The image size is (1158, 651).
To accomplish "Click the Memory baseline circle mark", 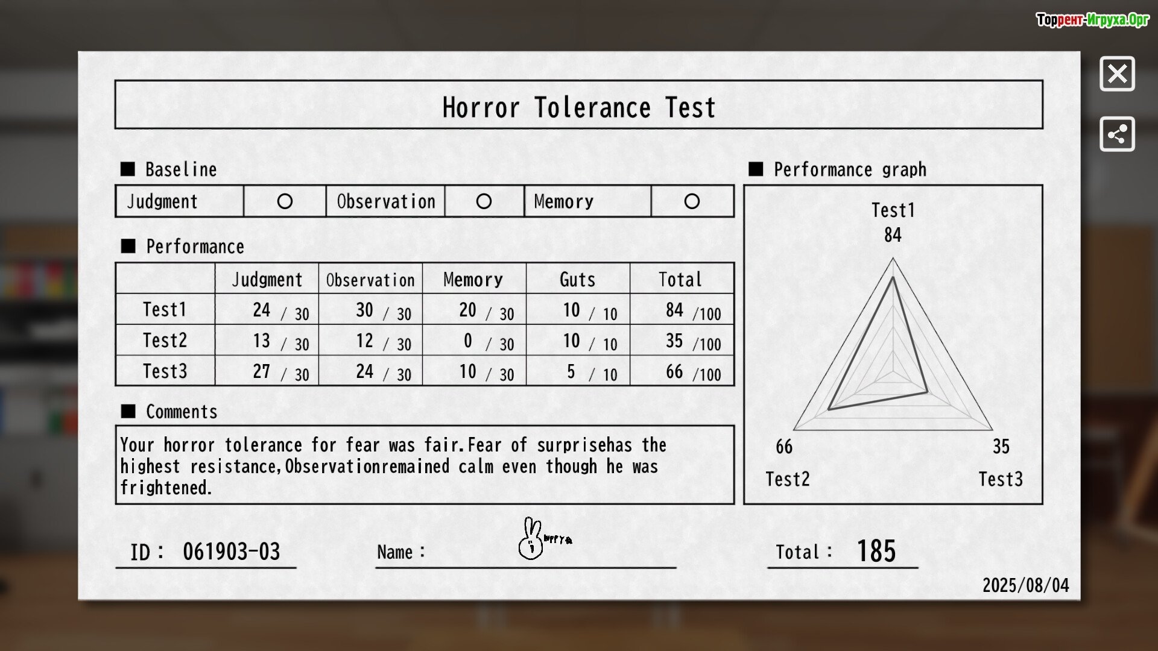I will point(692,201).
